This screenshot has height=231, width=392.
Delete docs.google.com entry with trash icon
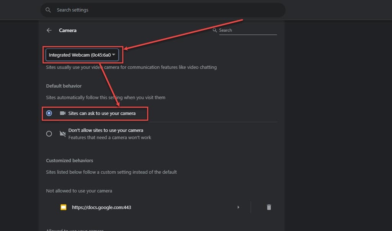269,207
